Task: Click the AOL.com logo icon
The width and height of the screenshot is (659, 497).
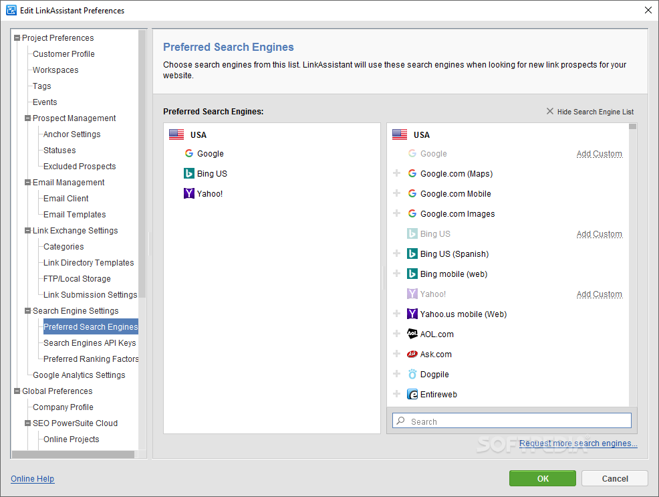Action: (x=412, y=334)
